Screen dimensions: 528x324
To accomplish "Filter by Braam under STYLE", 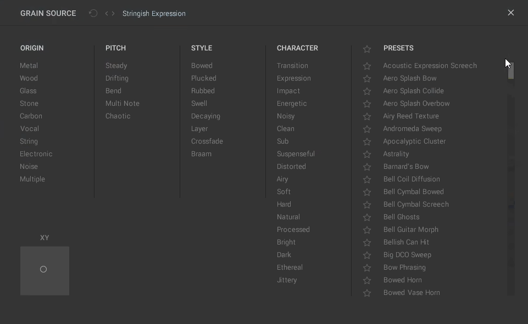I will [201, 154].
